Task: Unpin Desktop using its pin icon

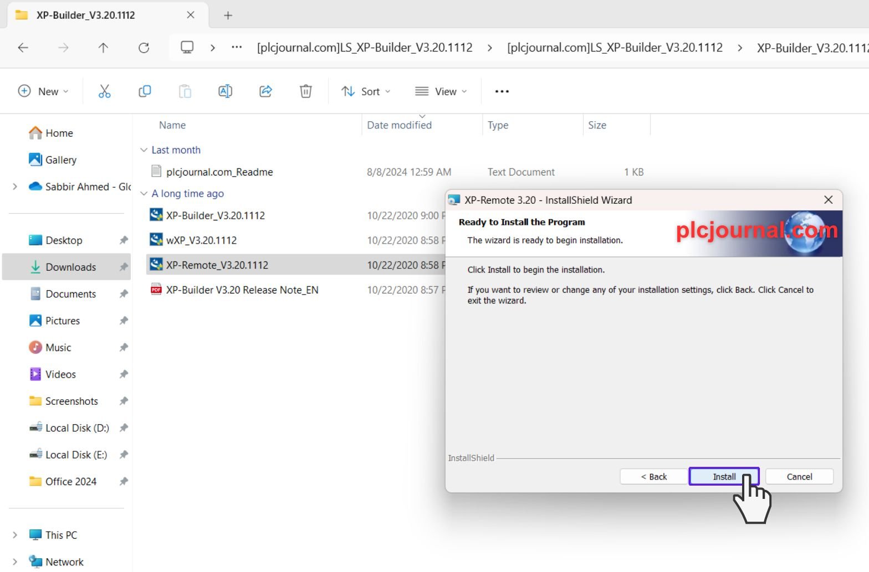Action: coord(124,240)
